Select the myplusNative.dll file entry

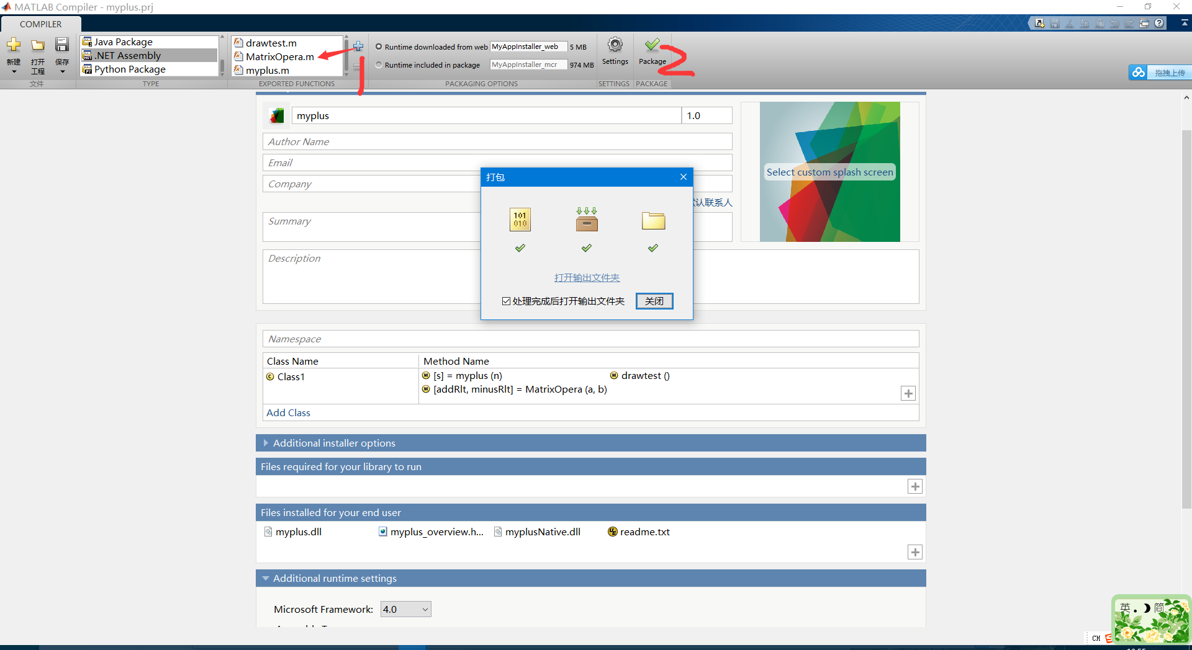[538, 532]
